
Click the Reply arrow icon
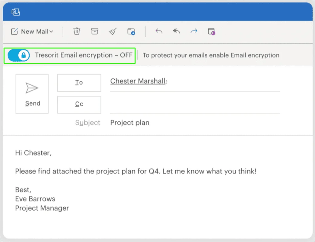click(159, 31)
